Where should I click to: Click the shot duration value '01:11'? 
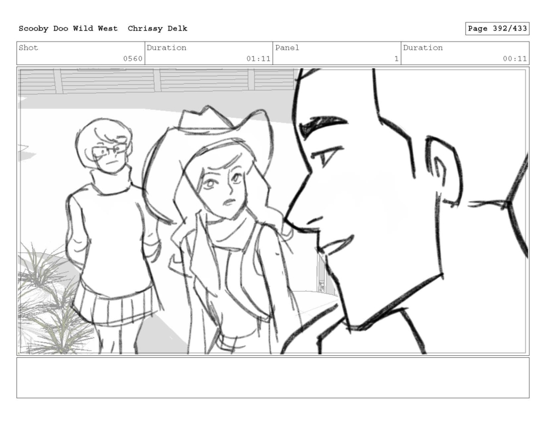(259, 59)
